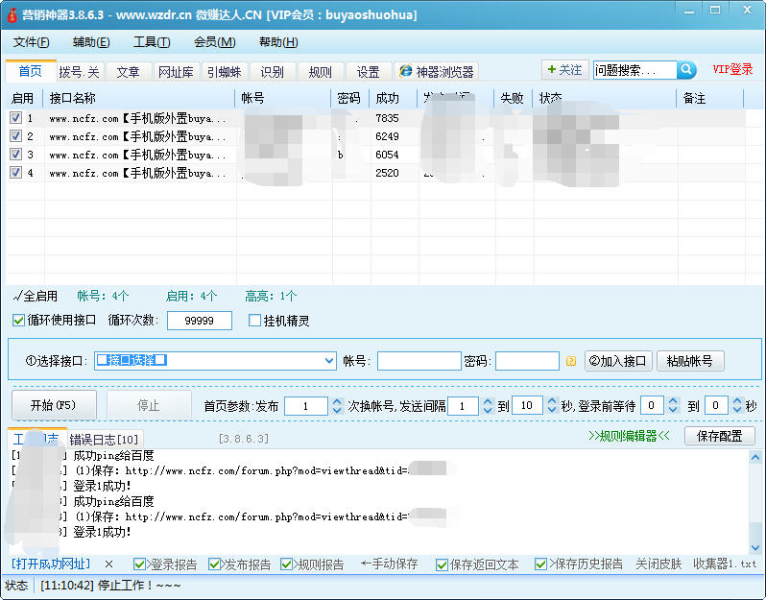The width and height of the screenshot is (766, 600).
Task: Increase 登录前等待 first value stepper
Action: [x=673, y=401]
